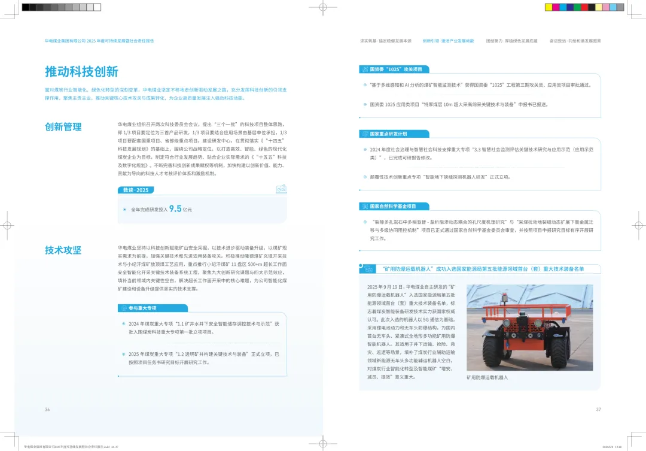Click paragraph starting 华电煤业坚持以科技创新赋能

point(202,268)
